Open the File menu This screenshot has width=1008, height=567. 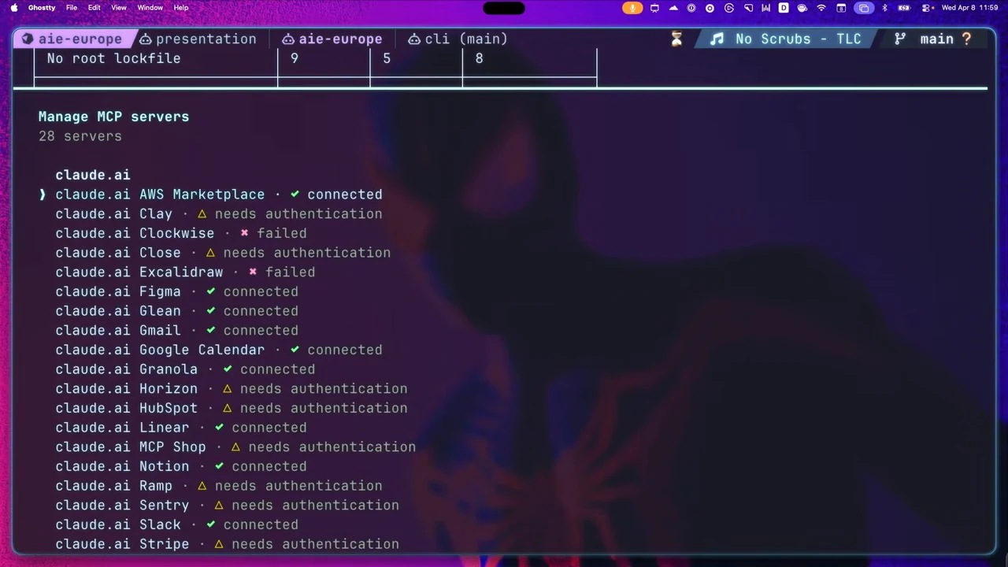pyautogui.click(x=72, y=8)
